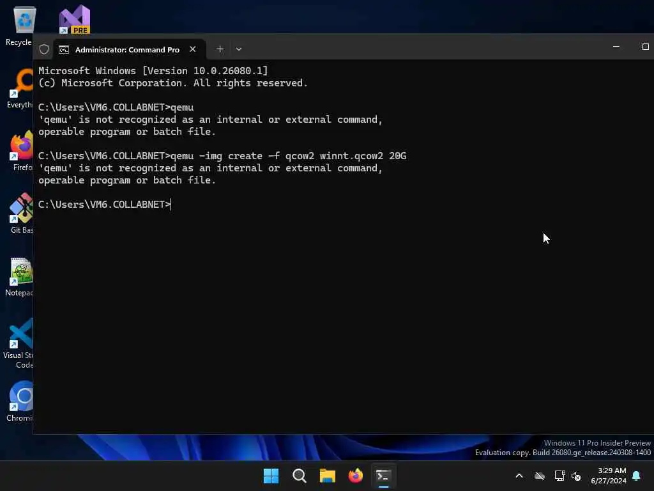Open a new terminal tab
The height and width of the screenshot is (491, 654).
tap(220, 49)
